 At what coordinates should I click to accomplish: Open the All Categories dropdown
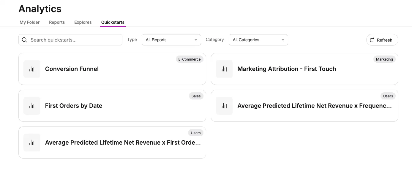click(258, 40)
